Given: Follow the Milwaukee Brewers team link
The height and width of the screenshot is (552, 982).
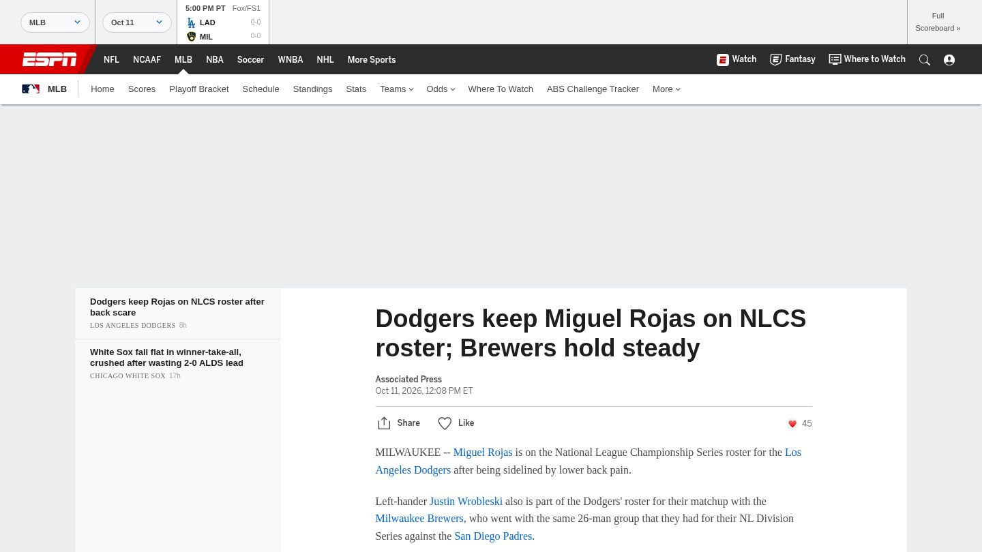Looking at the screenshot, I should pyautogui.click(x=419, y=519).
